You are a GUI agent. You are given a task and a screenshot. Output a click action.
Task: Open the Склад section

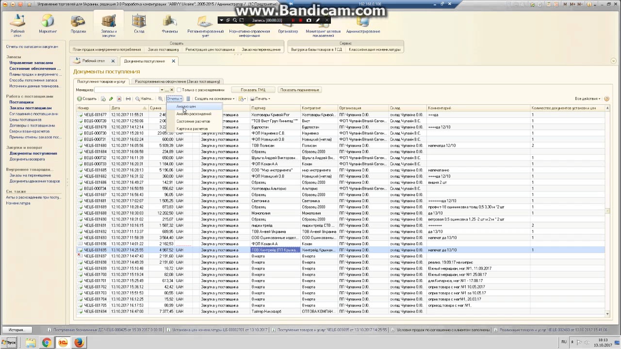pos(139,24)
